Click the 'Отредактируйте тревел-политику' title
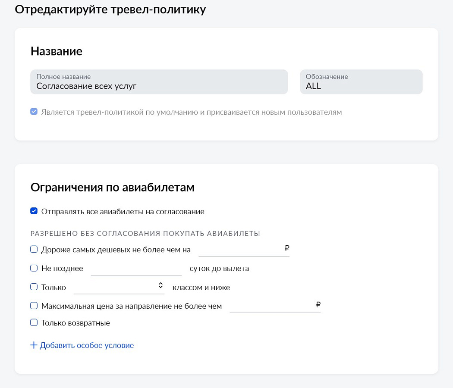Image resolution: width=453 pixels, height=388 pixels. coord(110,9)
